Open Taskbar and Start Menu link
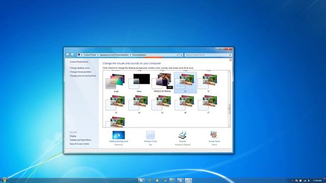Image resolution: width=326 pixels, height=183 pixels. (80, 140)
